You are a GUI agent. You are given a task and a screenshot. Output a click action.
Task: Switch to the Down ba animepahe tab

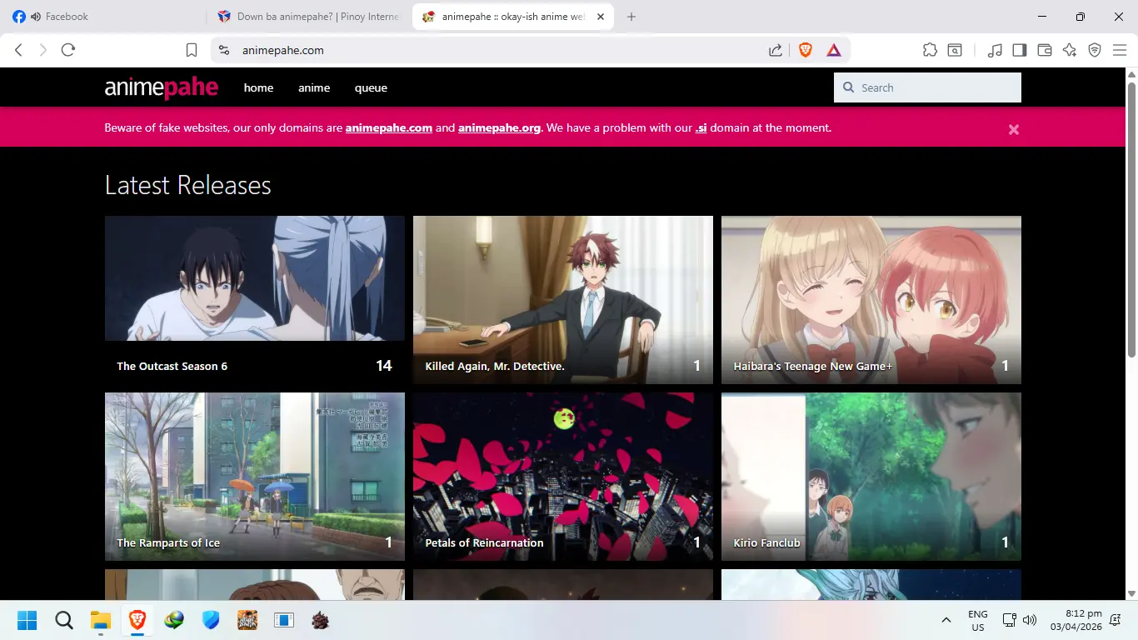(x=308, y=17)
